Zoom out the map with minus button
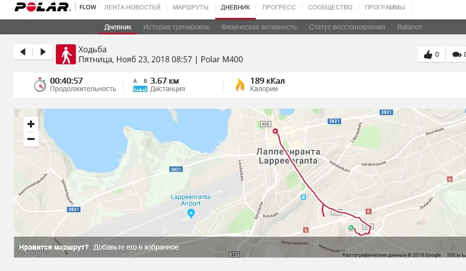 (31, 139)
